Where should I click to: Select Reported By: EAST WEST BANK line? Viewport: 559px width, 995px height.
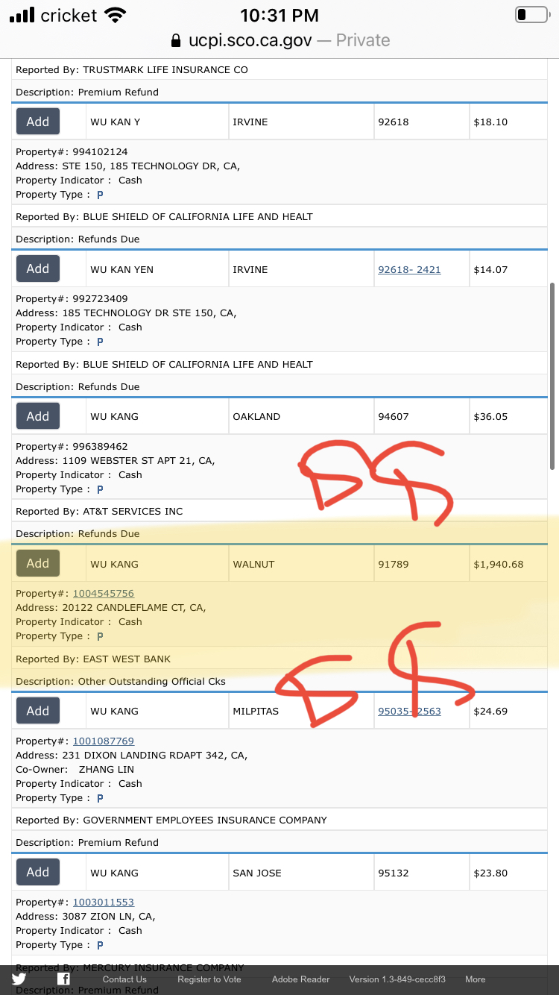93,659
